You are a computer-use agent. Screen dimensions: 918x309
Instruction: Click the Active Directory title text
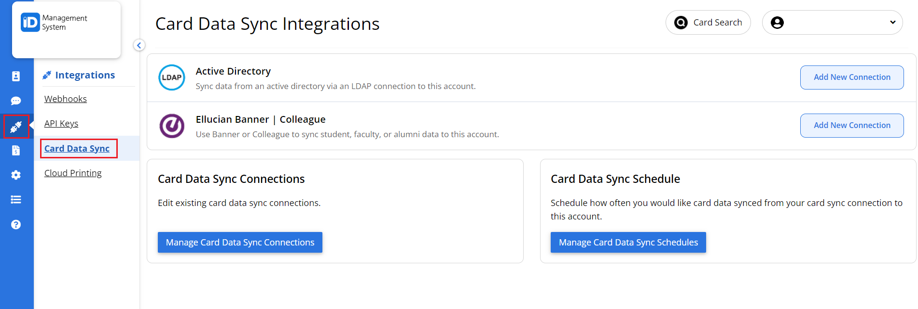tap(233, 71)
